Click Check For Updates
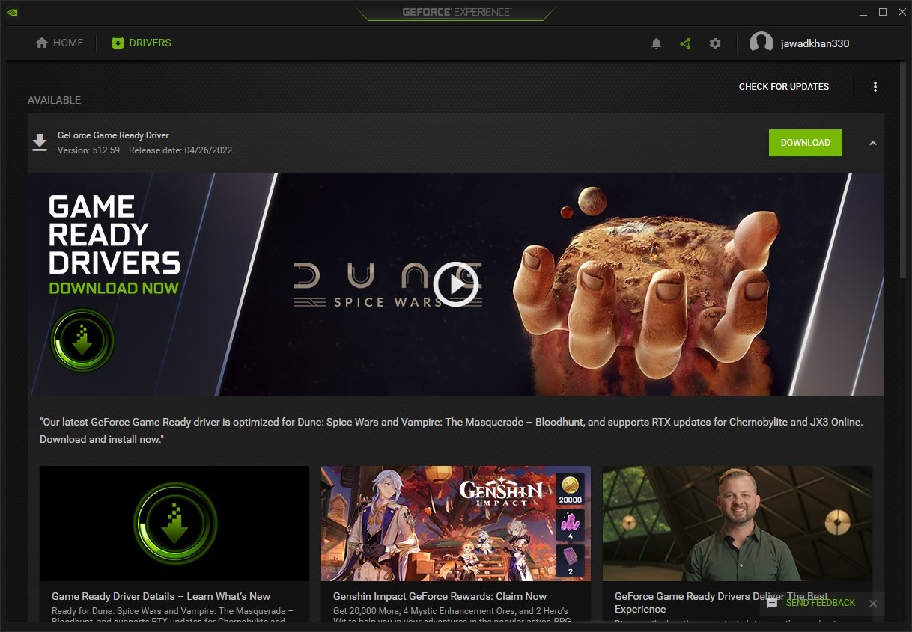The width and height of the screenshot is (912, 632). click(784, 87)
